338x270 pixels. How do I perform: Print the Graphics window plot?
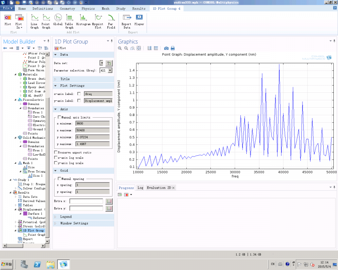172,49
